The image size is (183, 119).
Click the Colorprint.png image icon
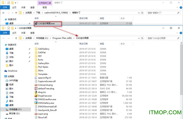coord(36,85)
